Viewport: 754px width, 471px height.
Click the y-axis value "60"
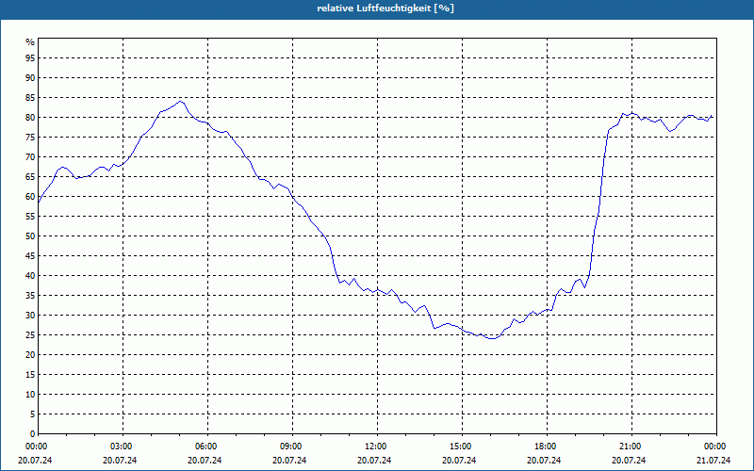tap(30, 197)
